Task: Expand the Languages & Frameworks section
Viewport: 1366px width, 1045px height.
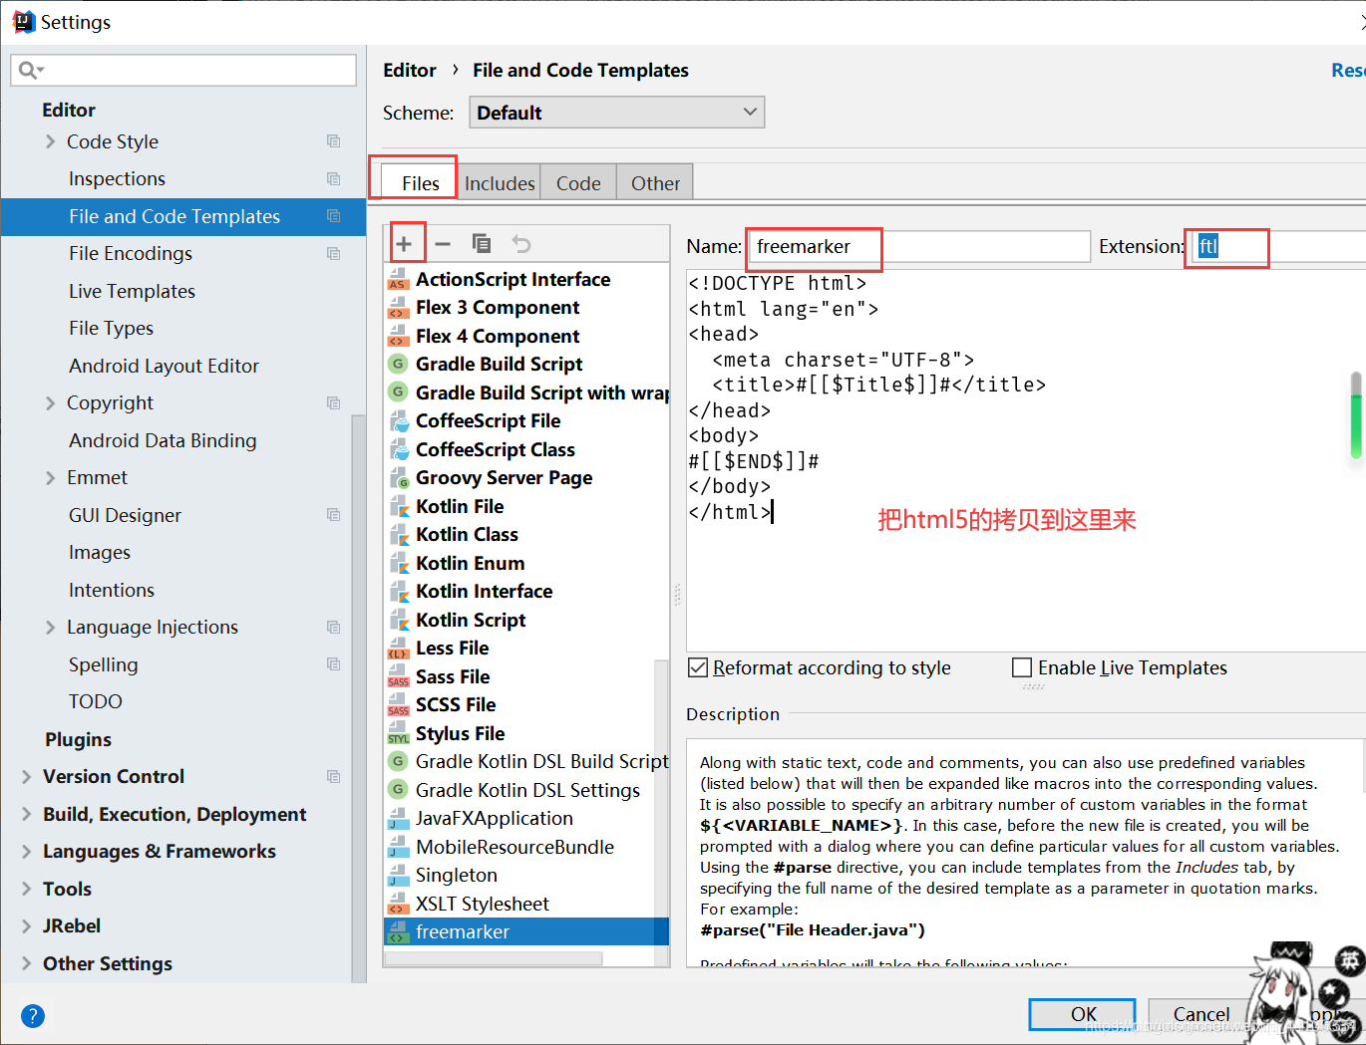Action: point(27,851)
